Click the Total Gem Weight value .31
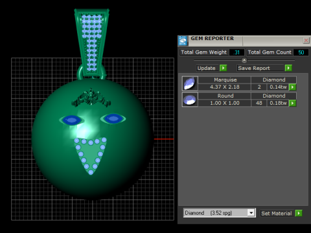This screenshot has height=233, width=311. click(237, 52)
